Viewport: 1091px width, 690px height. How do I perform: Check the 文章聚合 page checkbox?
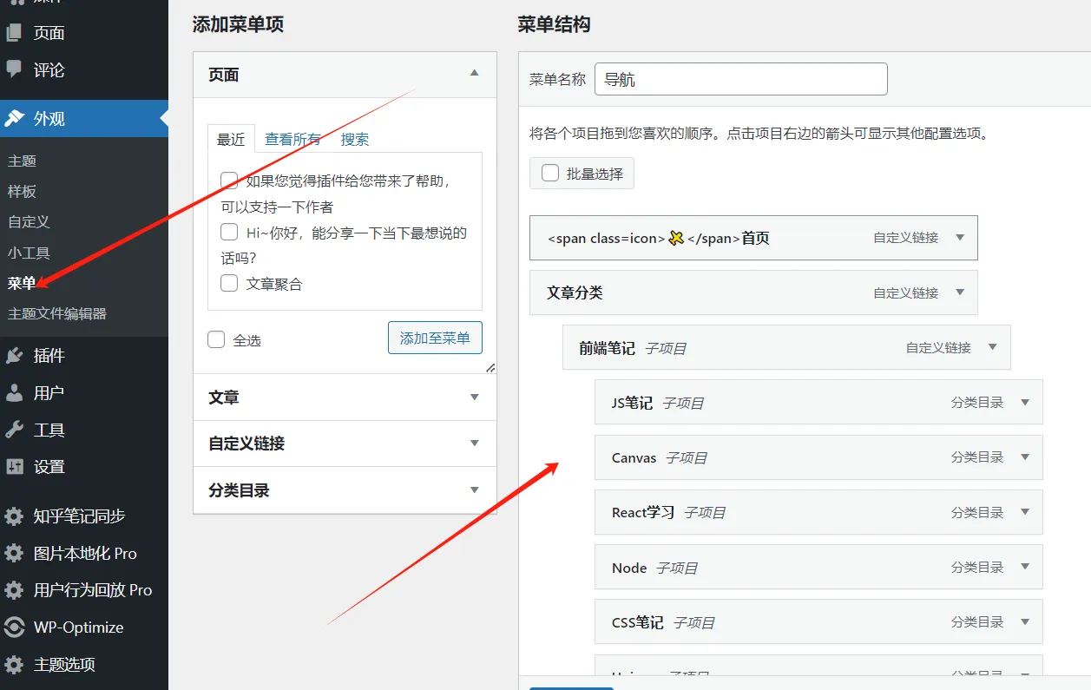point(229,283)
